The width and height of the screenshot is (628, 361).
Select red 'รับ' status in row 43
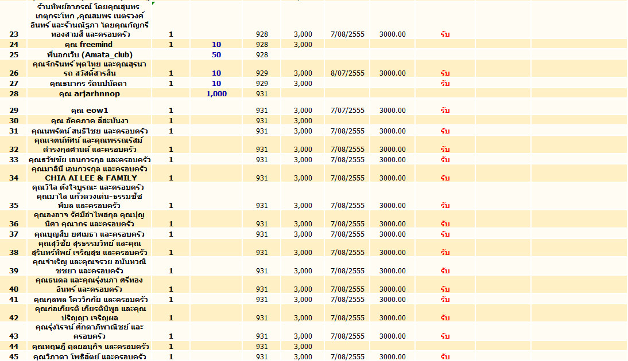[x=445, y=336]
